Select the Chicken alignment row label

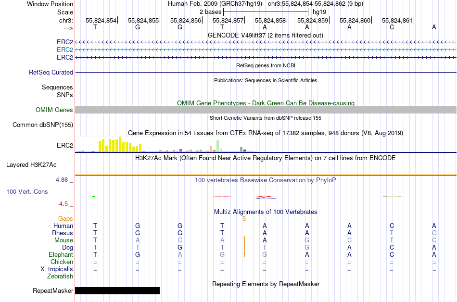coord(62,262)
